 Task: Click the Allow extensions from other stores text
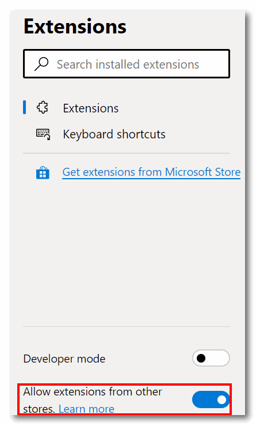[93, 400]
